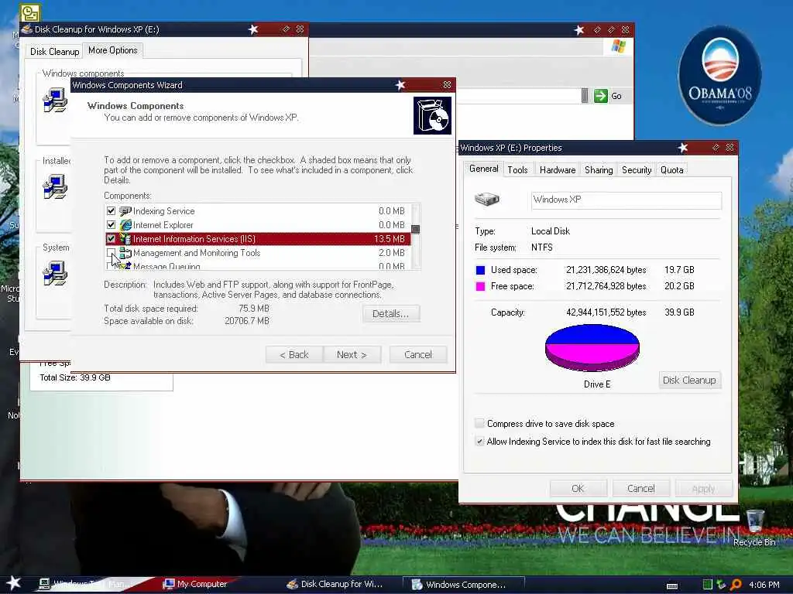
Task: Toggle the Internet Explorer component checkbox
Action: (112, 225)
